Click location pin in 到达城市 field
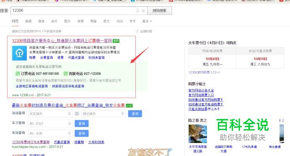The width and height of the screenshot is (290, 156). [123, 114]
